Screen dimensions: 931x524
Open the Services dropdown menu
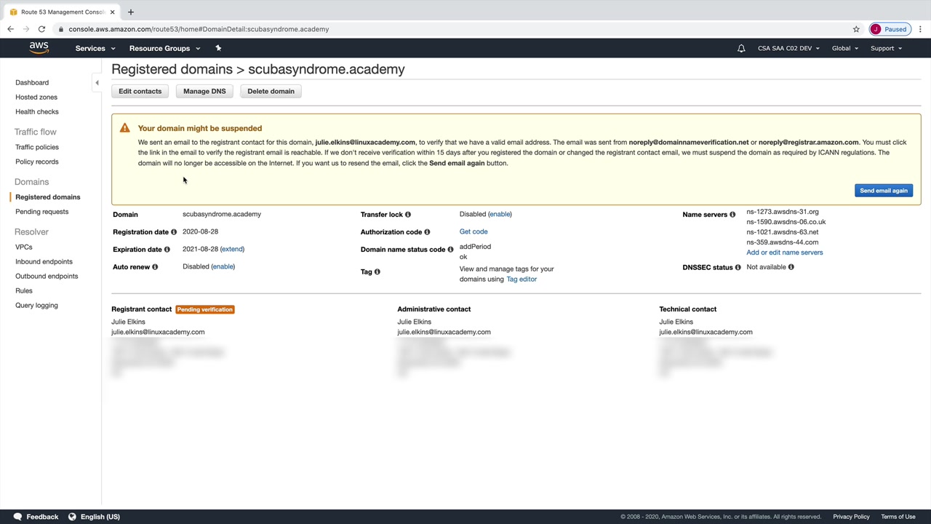click(x=95, y=49)
